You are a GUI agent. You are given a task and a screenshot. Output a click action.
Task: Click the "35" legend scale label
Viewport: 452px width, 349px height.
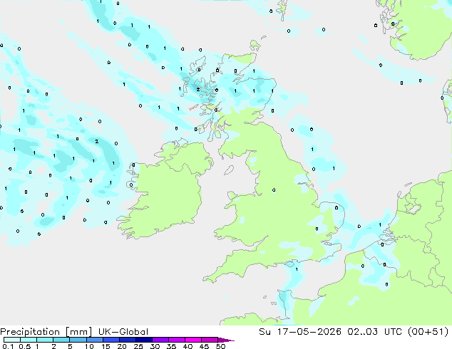(171, 346)
